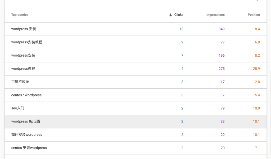The width and height of the screenshot is (271, 159).
Task: Click the 17 impressions value for 百度不收录
Action: [x=223, y=82]
